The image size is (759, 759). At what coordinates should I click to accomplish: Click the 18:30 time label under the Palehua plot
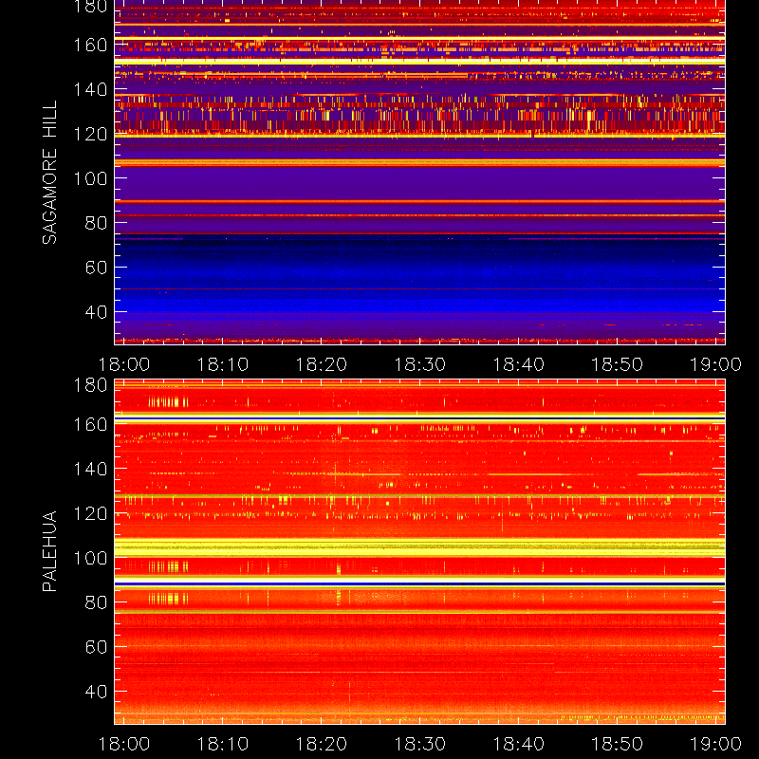pyautogui.click(x=419, y=744)
